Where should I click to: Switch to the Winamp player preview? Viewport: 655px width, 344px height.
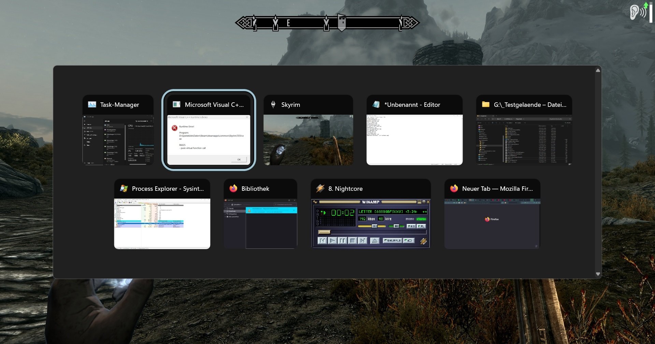click(371, 224)
